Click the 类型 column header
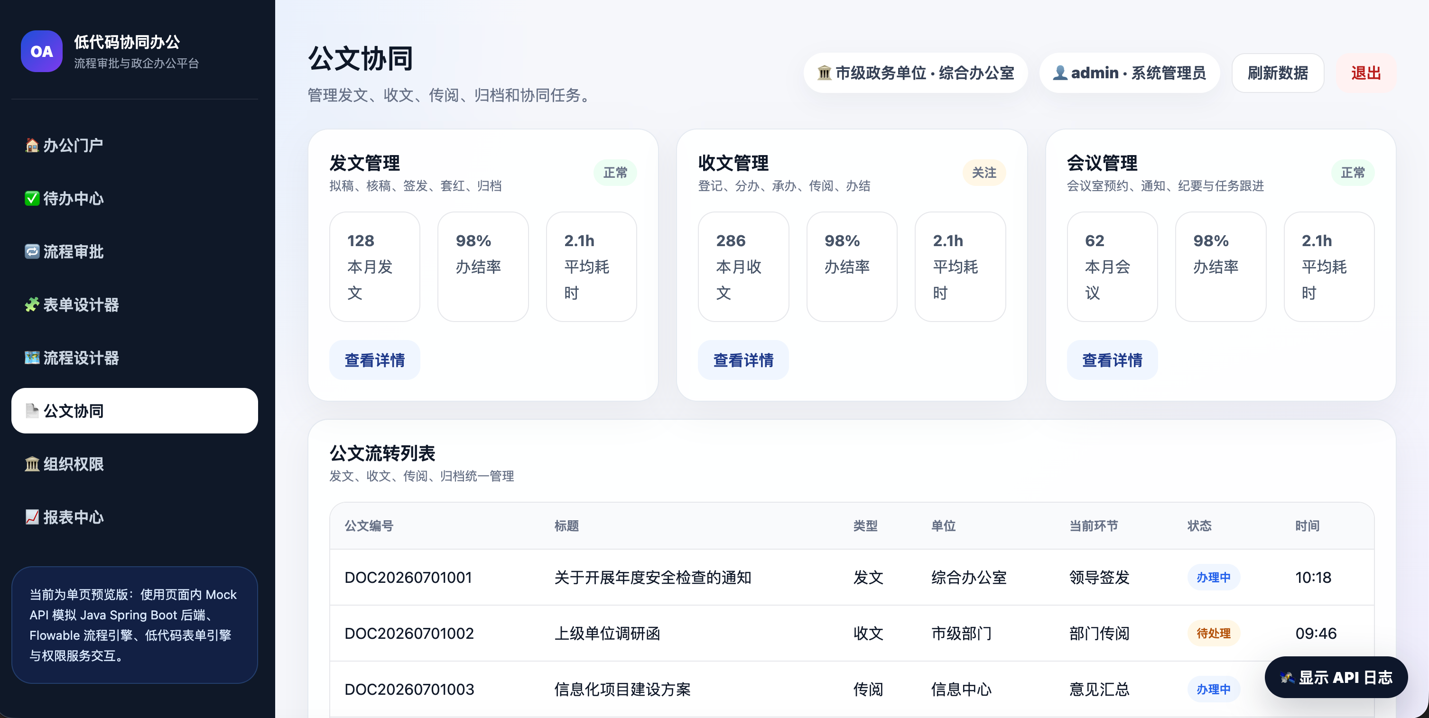The image size is (1429, 718). [x=865, y=525]
